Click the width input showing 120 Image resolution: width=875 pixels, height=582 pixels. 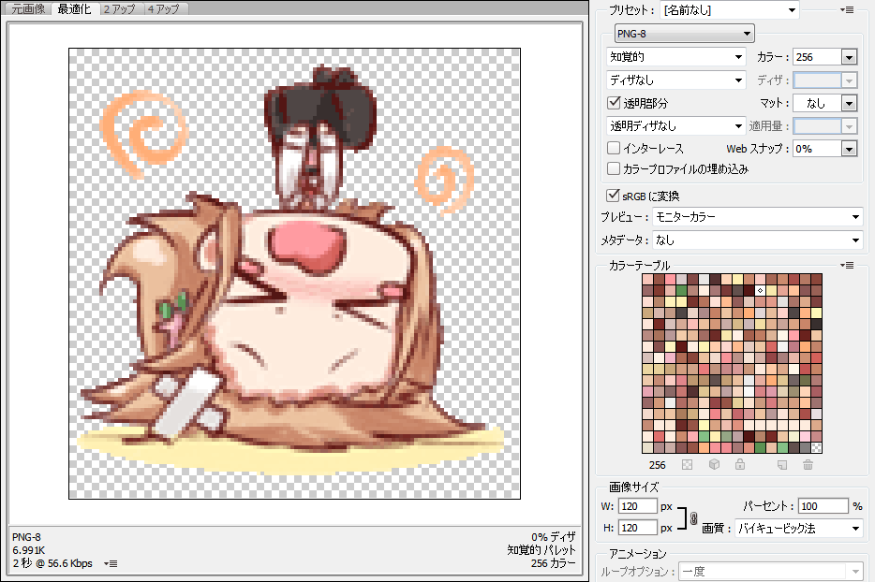pos(637,505)
